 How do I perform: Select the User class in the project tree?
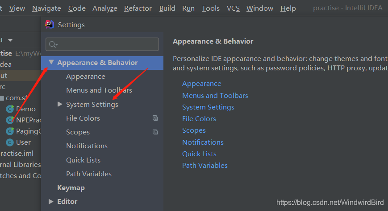23,142
